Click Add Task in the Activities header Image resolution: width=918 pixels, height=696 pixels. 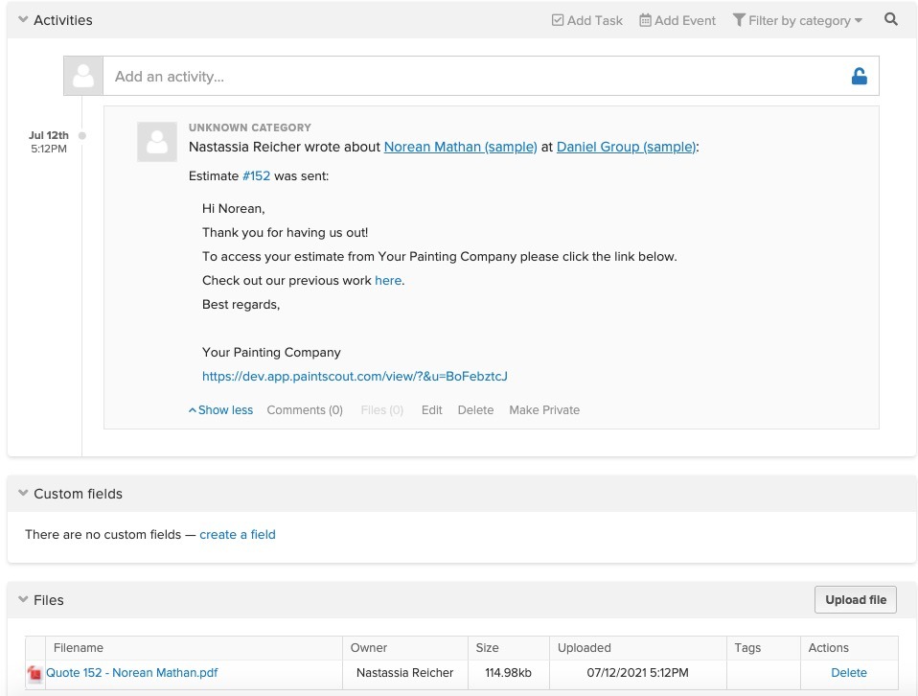pos(587,20)
